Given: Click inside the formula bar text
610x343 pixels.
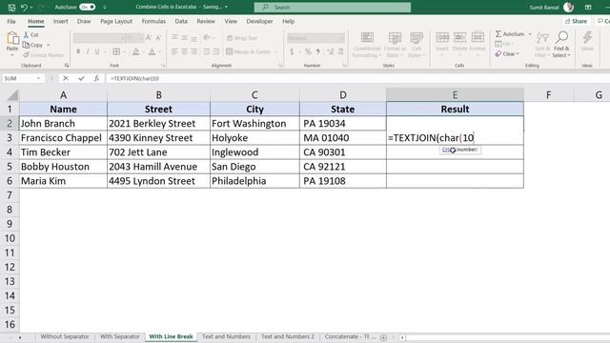Looking at the screenshot, I should tap(134, 78).
